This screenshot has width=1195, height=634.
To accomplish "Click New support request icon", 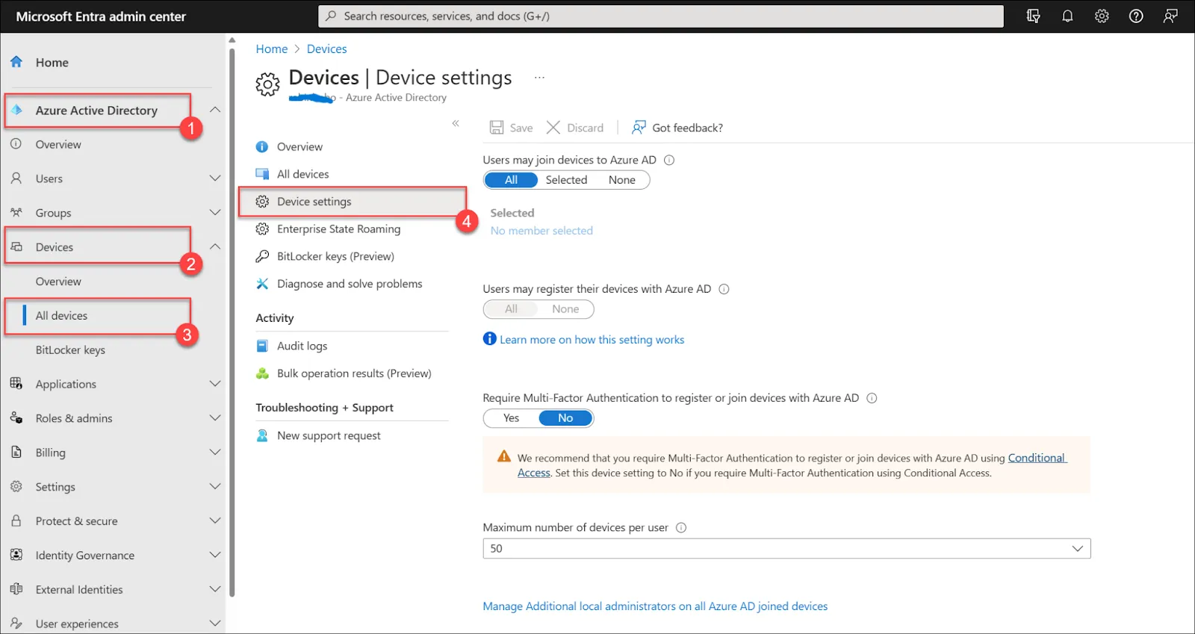I will 262,435.
